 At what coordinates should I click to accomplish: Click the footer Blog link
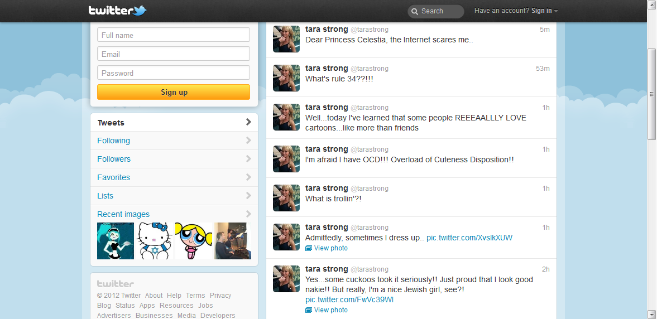click(x=104, y=306)
